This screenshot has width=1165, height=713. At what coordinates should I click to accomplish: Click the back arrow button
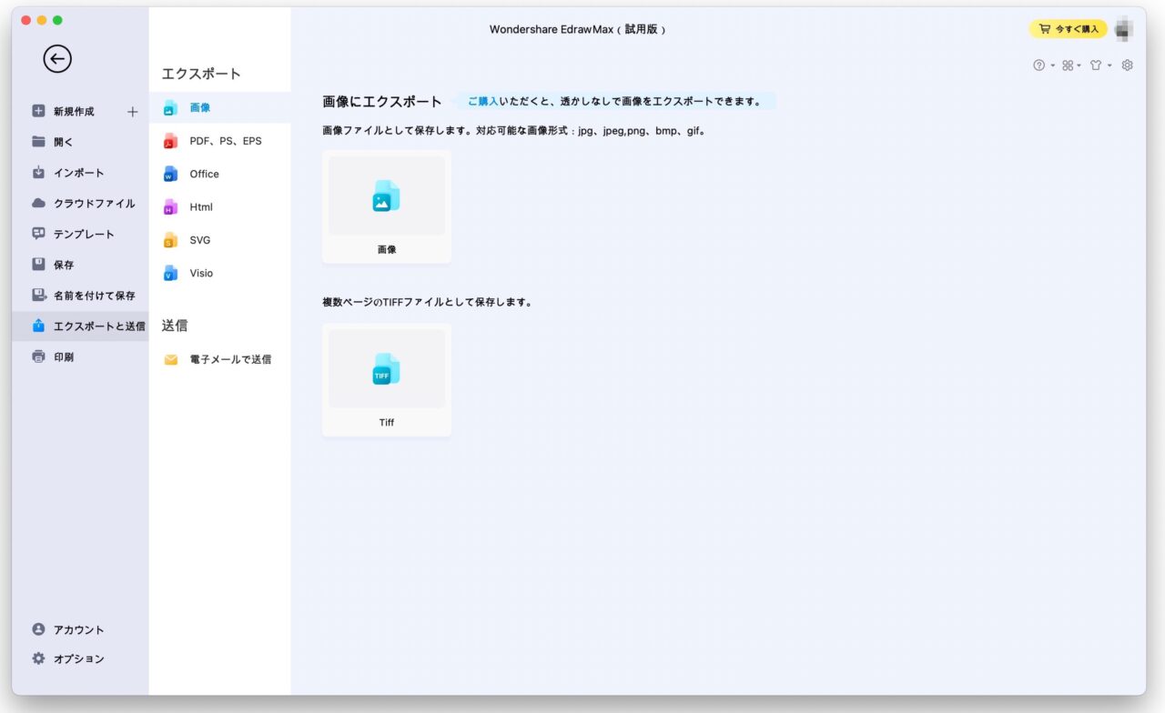[x=57, y=58]
